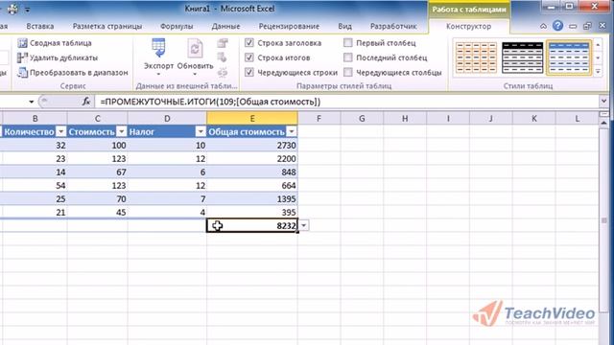Image resolution: width=614 pixels, height=345 pixels.
Task: Open totals function dropdown beside 8232
Action: point(303,226)
